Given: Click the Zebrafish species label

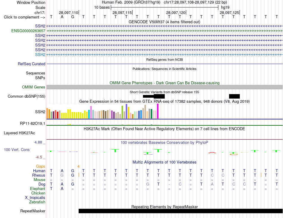Looking at the screenshot, I should [37, 202].
